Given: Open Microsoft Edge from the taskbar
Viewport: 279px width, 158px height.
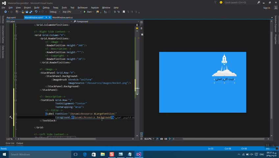Looking at the screenshot, I should pos(85,154).
